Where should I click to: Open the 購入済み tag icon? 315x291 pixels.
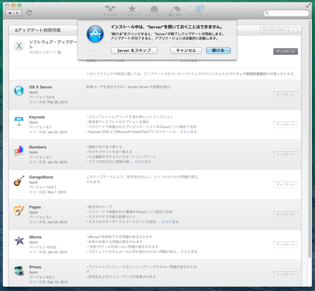(175, 11)
